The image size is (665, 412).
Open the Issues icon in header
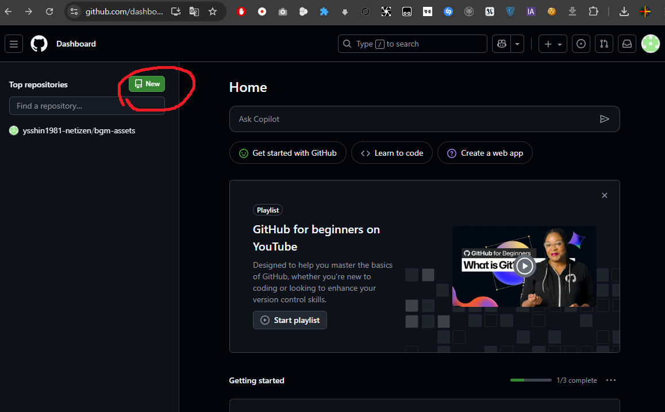(581, 44)
